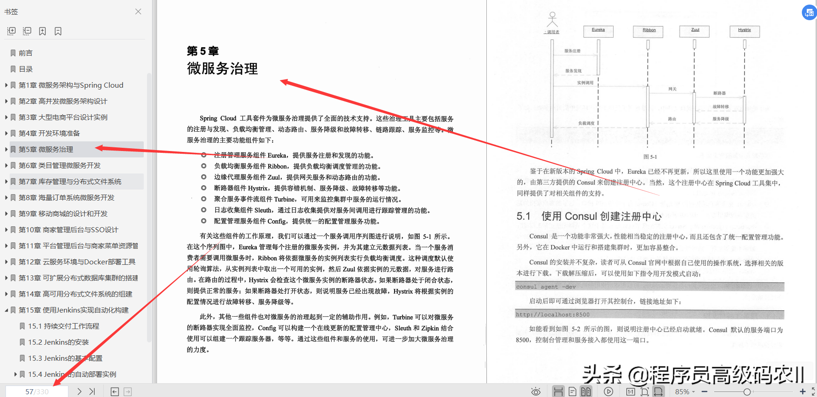The image size is (817, 397).
Task: Click the http://localhost:8500 code line
Action: tap(649, 314)
